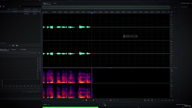Viewport: 192px width, 108px height.
Task: Expand third effect slot arrow
Action: 38,63
